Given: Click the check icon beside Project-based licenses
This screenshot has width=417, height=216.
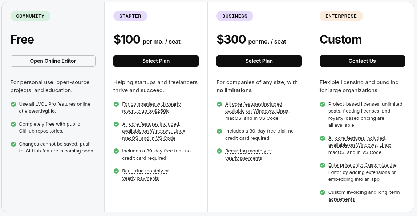Looking at the screenshot, I should tap(323, 104).
